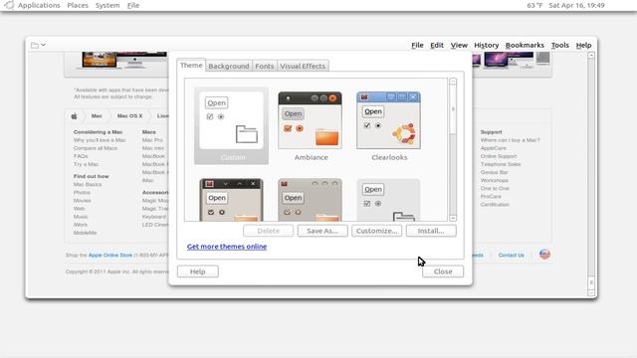Screen dimensions: 637x358
Task: Click the Customize... button
Action: point(376,231)
